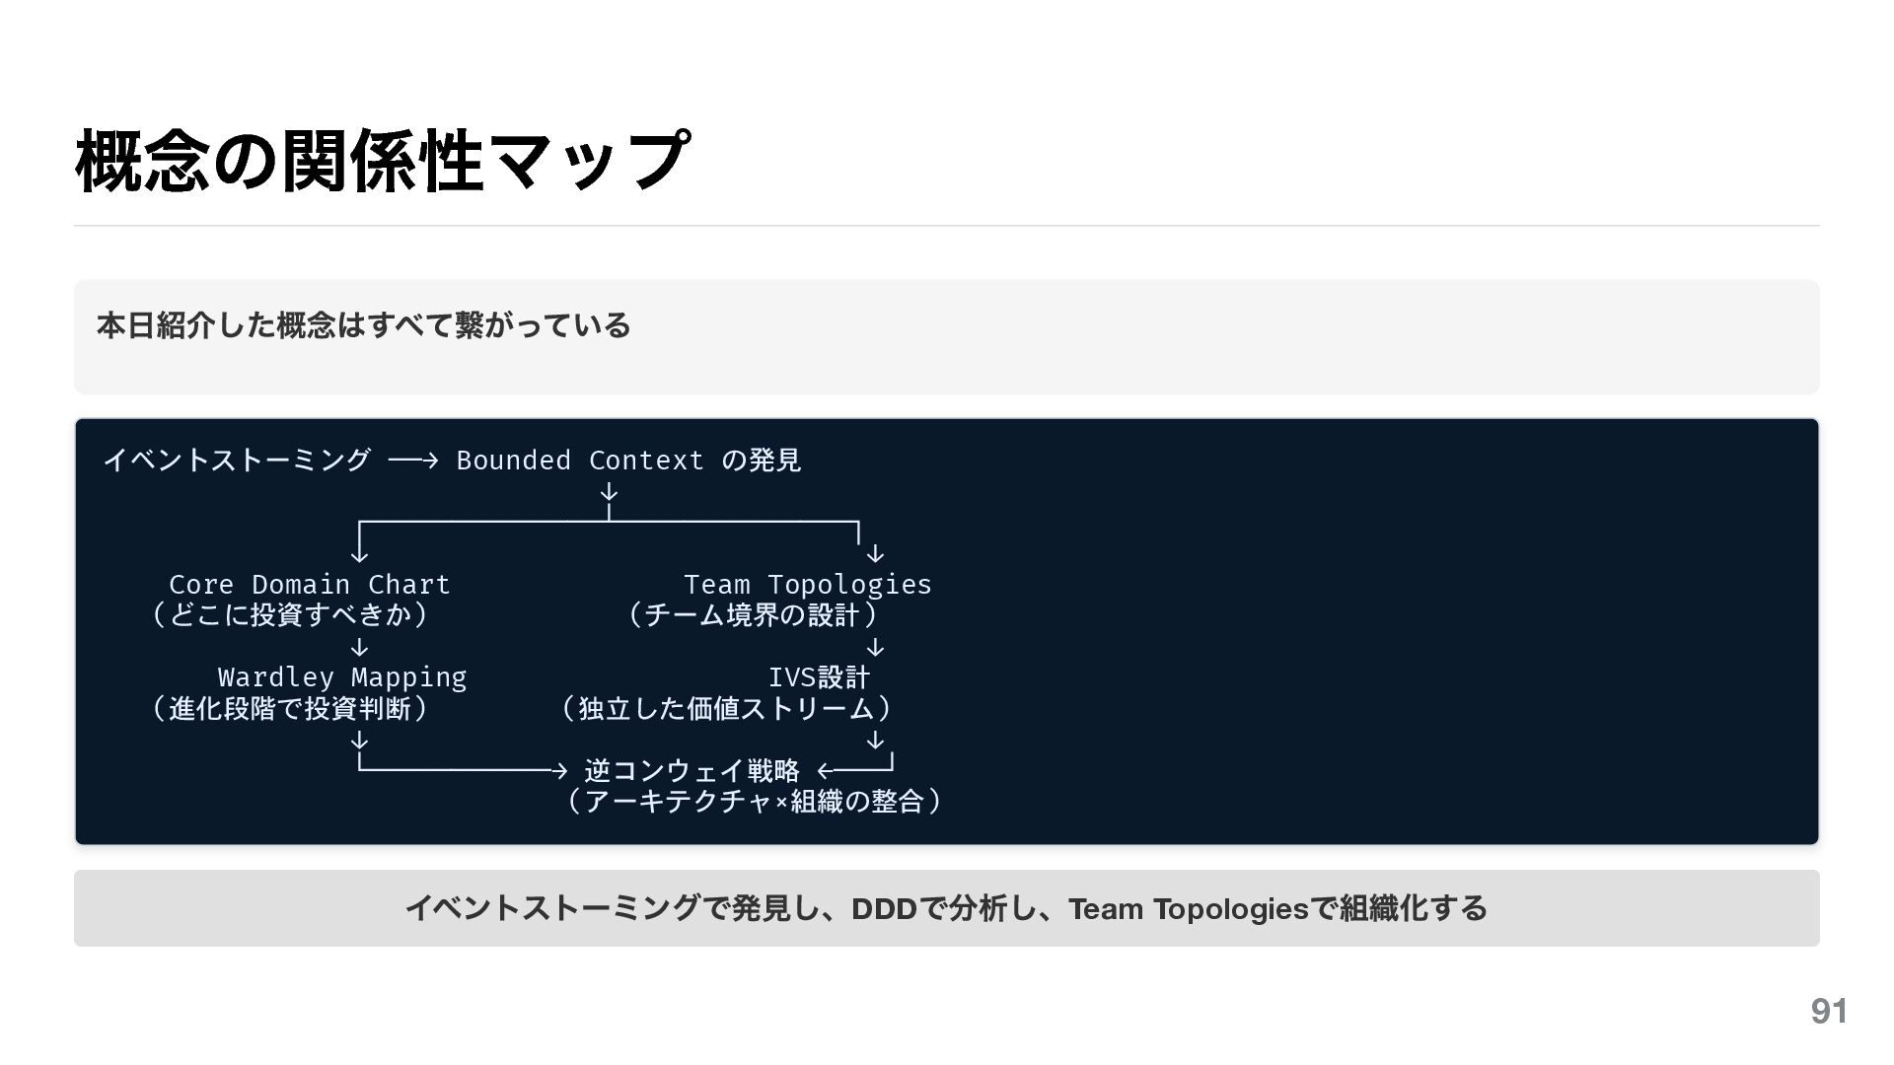
Task: Click the IVS設計 label
Action: [x=819, y=677]
